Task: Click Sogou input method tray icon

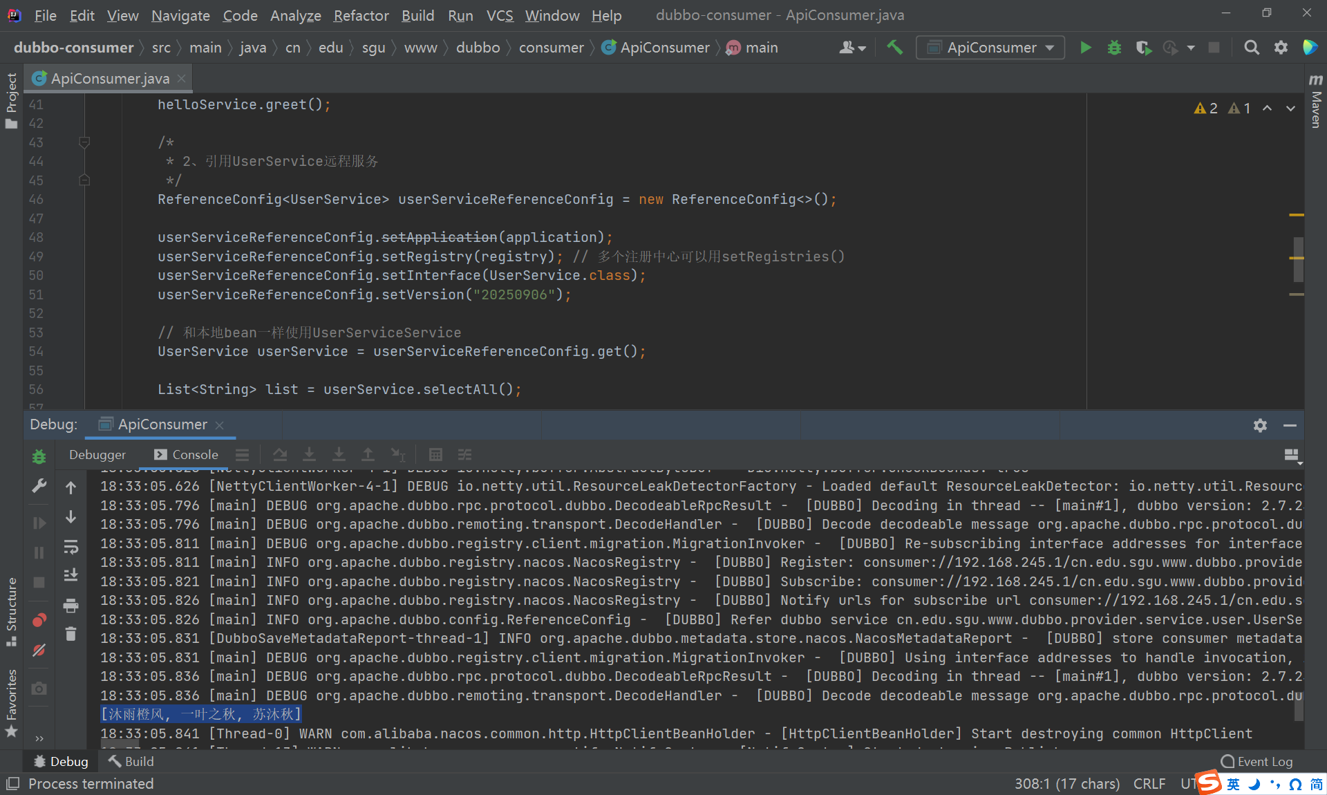Action: click(x=1210, y=783)
